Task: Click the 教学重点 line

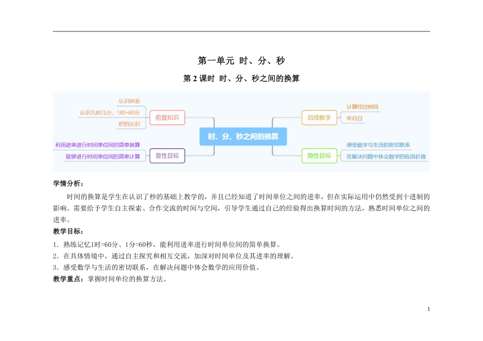Action: (x=110, y=279)
